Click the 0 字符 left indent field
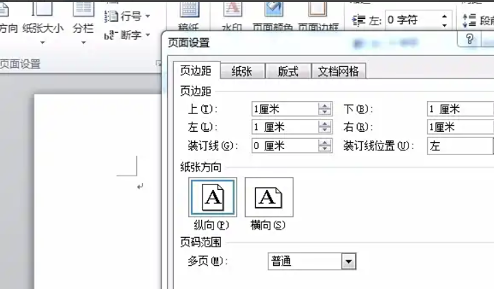Viewport: 494px width, 289px height. [x=412, y=20]
